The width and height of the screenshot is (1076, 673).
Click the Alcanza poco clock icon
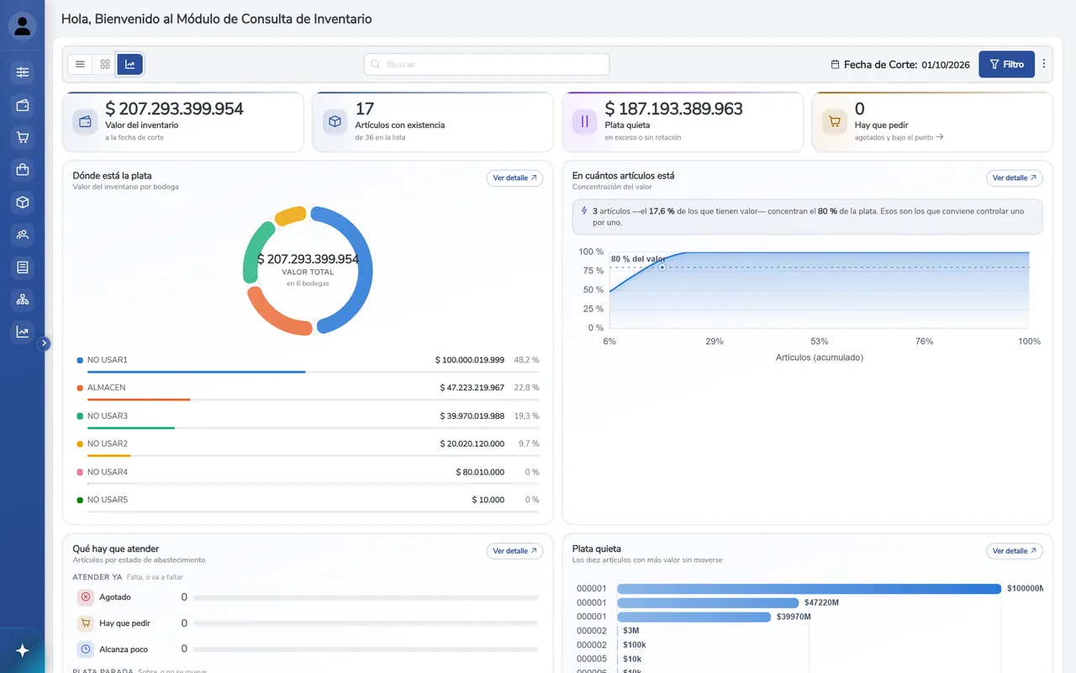tap(86, 649)
